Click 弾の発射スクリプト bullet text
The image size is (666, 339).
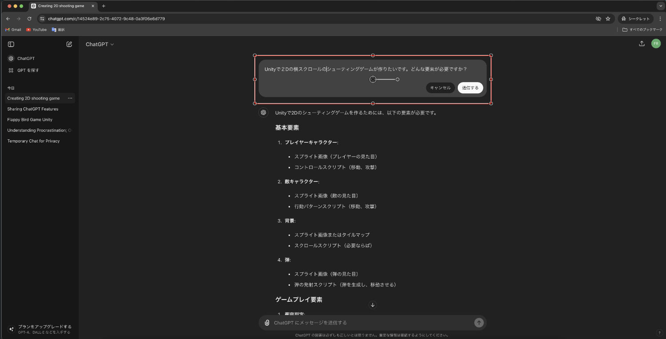(345, 284)
